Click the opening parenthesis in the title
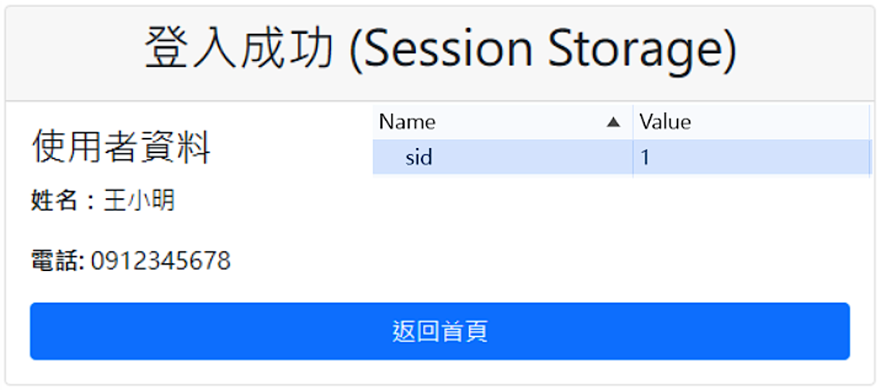This screenshot has width=881, height=391. point(356,50)
